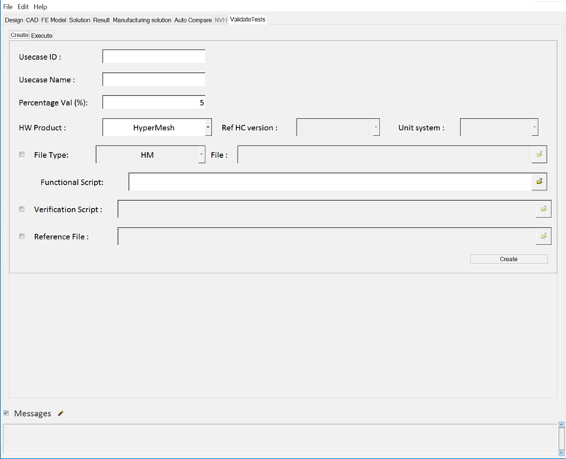Switch to the Design tab

click(x=14, y=20)
